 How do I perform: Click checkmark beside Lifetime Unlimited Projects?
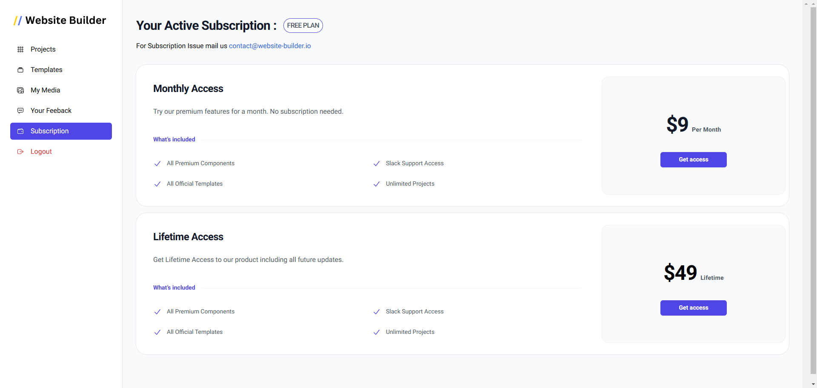click(377, 332)
